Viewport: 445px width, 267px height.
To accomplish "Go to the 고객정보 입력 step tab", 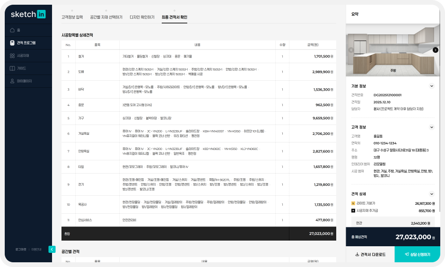I will pyautogui.click(x=72, y=17).
